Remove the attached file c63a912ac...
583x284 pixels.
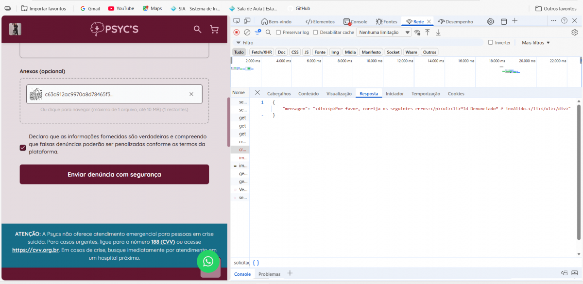191,94
